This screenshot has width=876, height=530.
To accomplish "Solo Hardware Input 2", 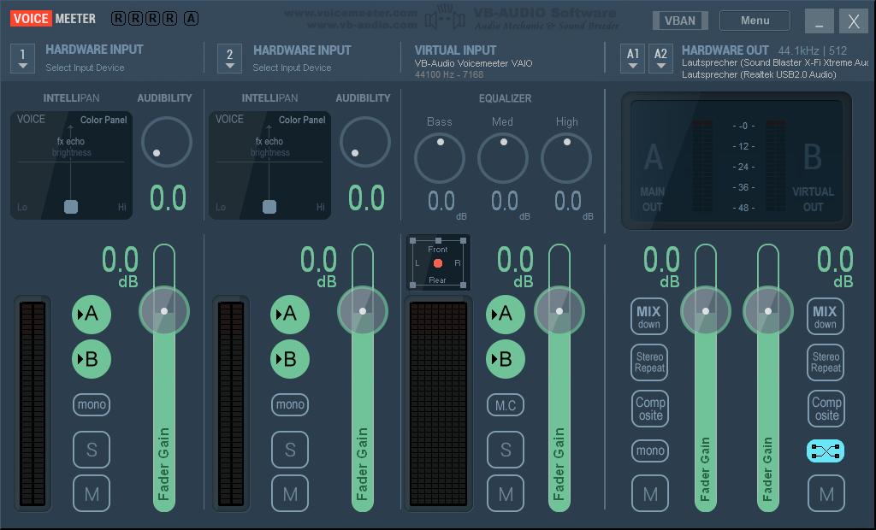I will pyautogui.click(x=290, y=450).
